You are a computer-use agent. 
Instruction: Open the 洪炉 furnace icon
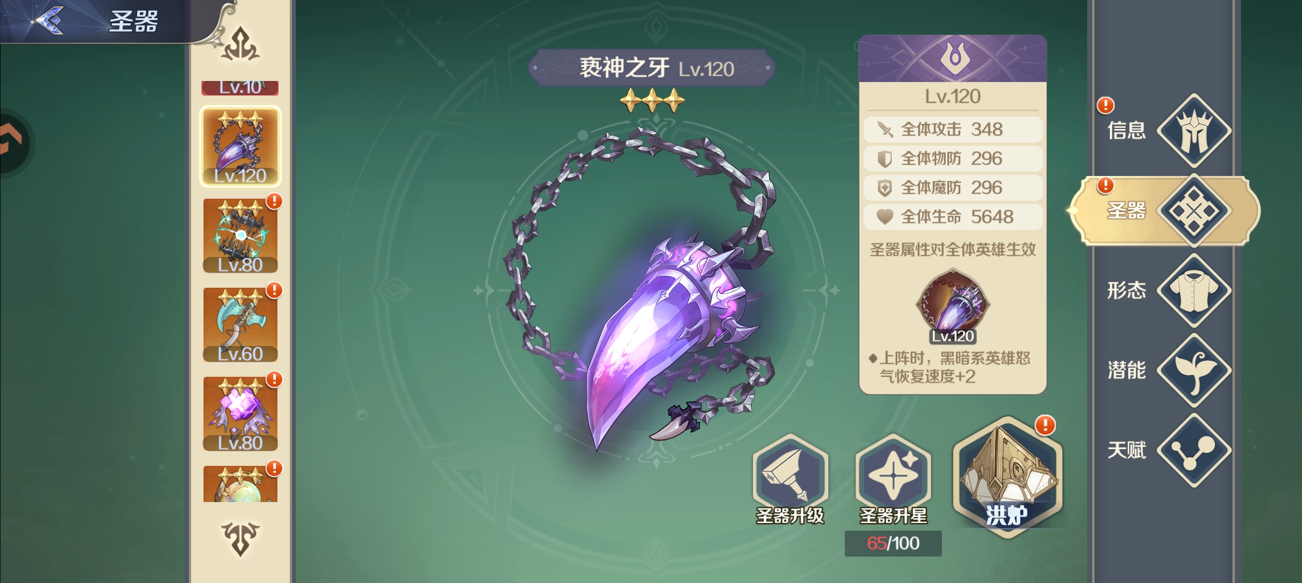[x=1007, y=476]
